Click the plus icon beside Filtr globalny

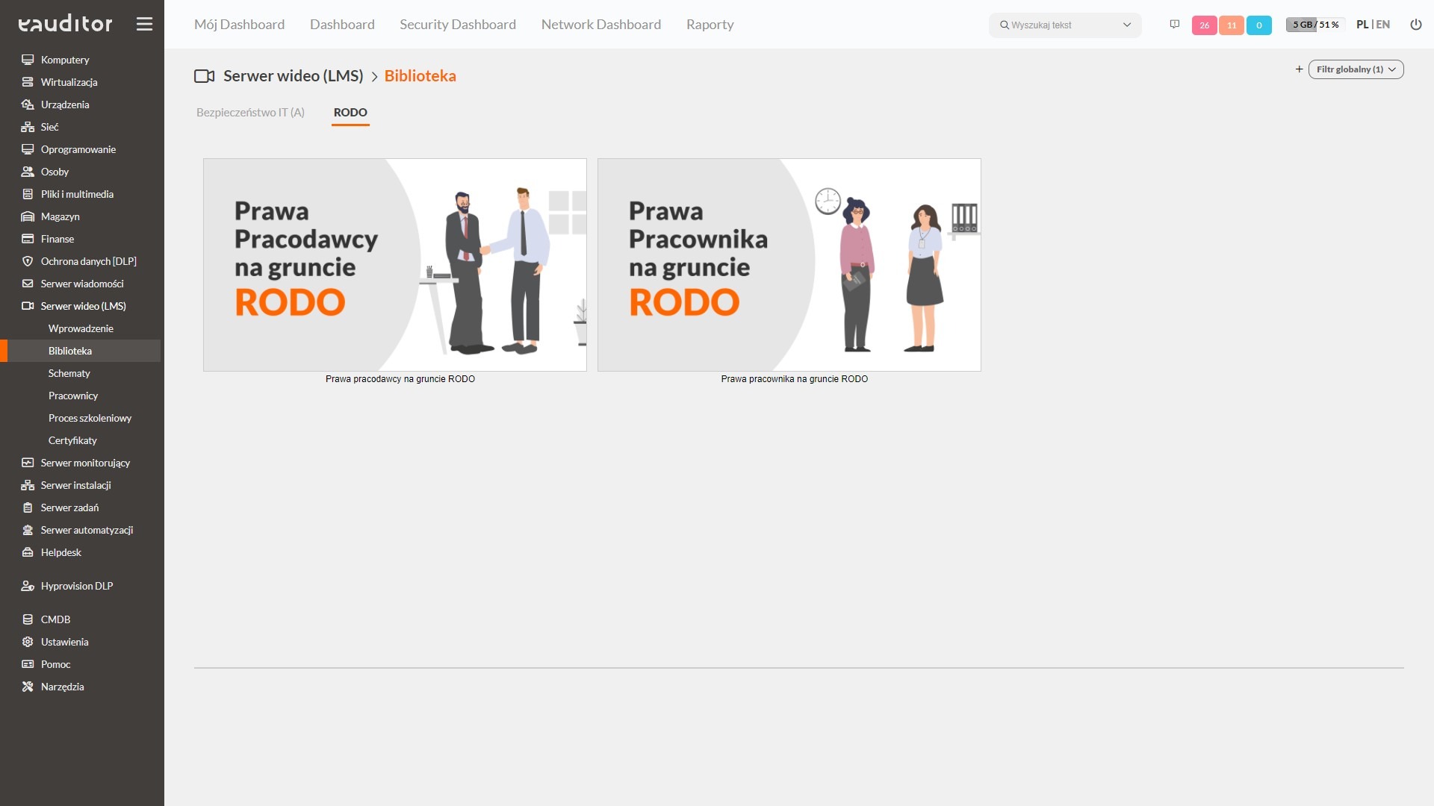pos(1299,69)
